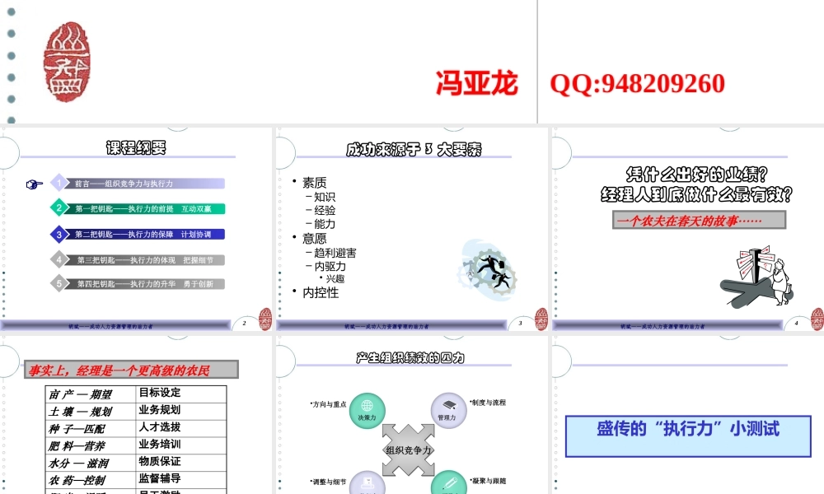Image resolution: width=824 pixels, height=494 pixels.
Task: Click the diamond numbered 1 in course outline
Action: 59,183
